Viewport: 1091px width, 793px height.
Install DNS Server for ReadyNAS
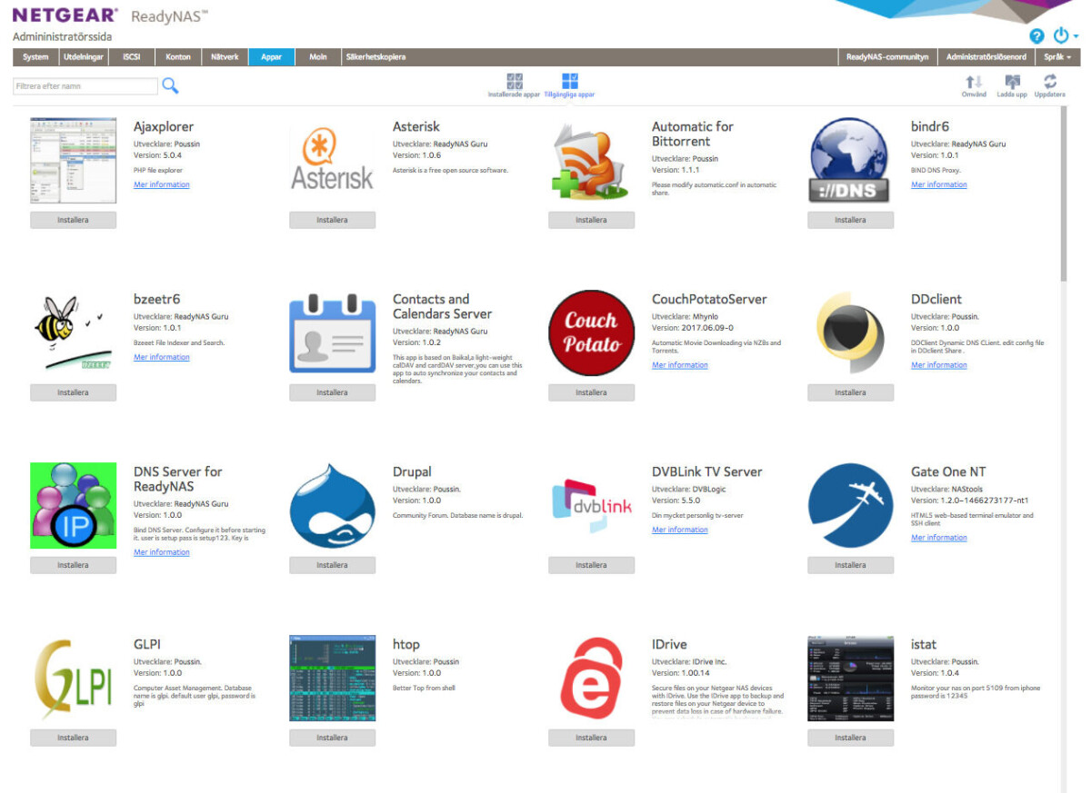coord(73,565)
